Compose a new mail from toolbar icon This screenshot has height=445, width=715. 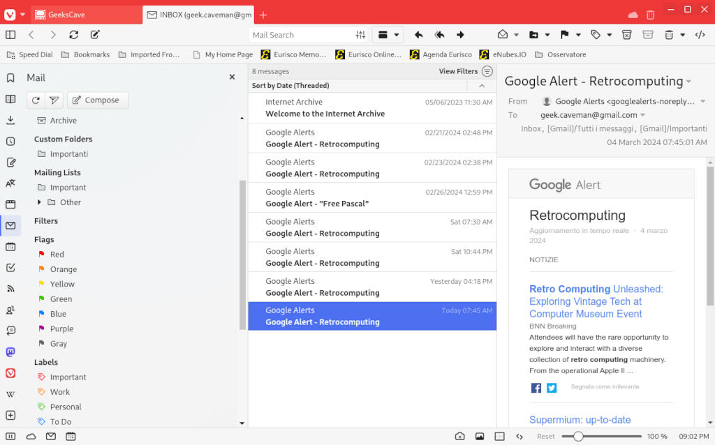[95, 35]
